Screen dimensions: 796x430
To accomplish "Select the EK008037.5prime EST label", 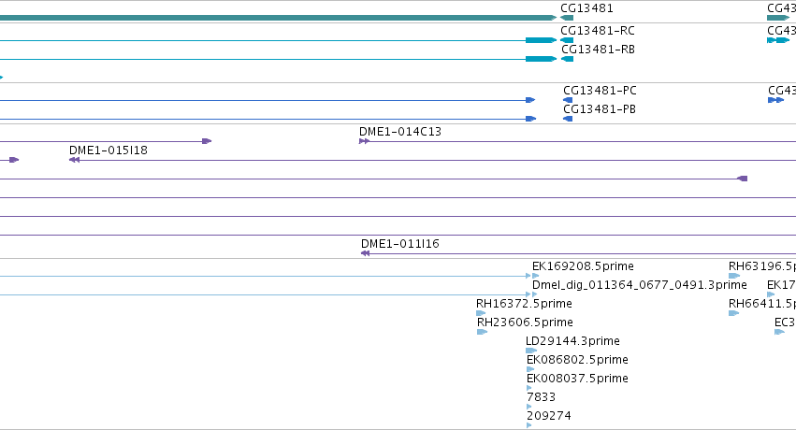I will pos(577,379).
